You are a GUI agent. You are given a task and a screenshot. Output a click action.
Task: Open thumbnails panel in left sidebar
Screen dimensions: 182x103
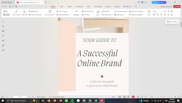pyautogui.click(x=3, y=22)
